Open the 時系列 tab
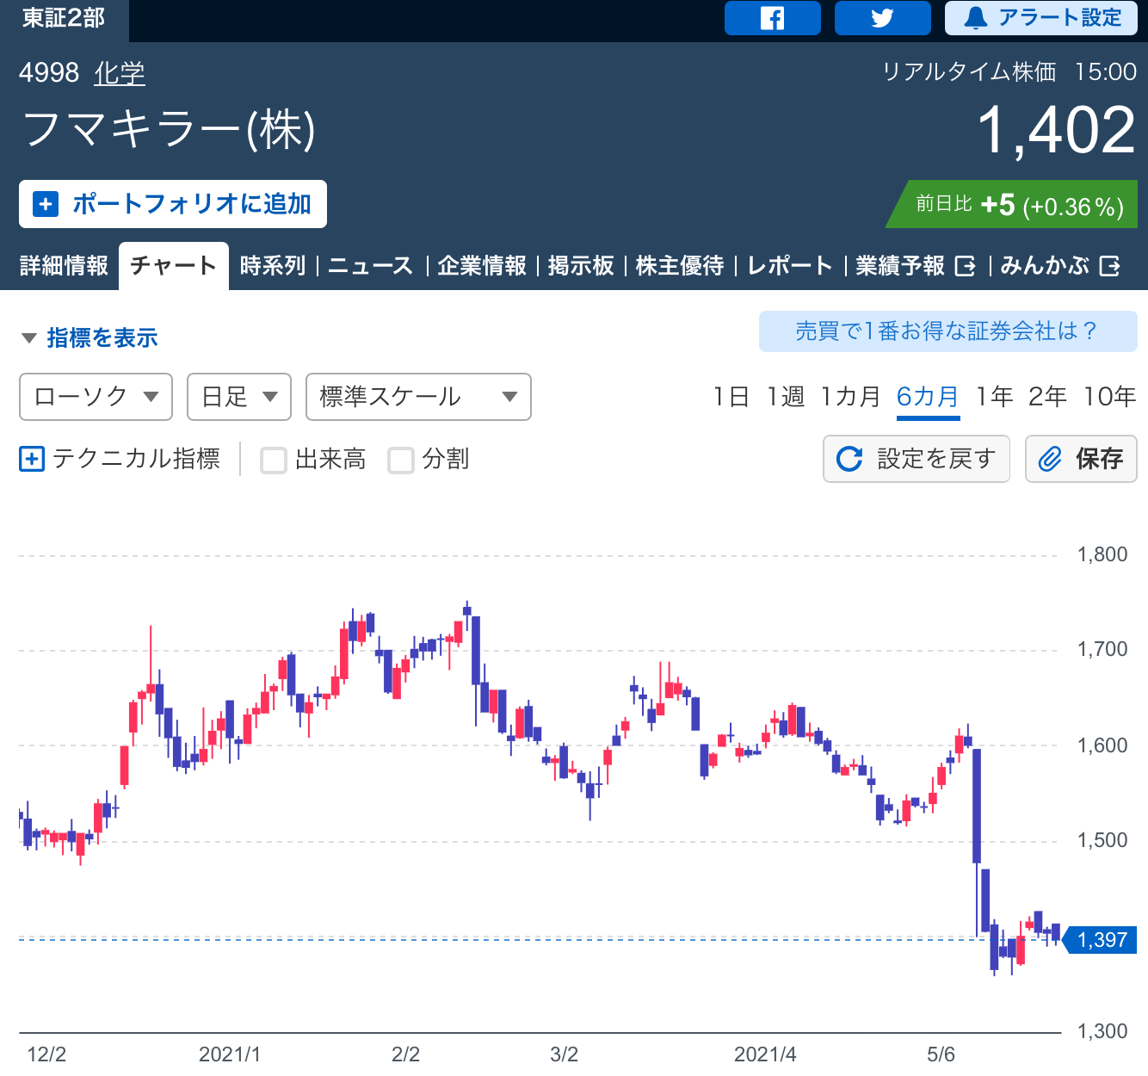 [x=272, y=265]
